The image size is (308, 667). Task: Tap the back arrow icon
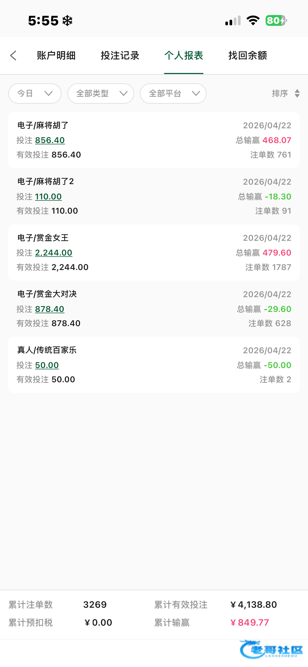click(13, 56)
